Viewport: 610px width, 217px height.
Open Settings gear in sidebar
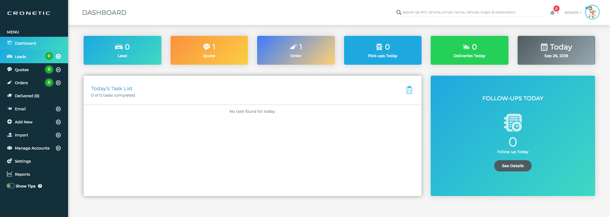coord(10,161)
